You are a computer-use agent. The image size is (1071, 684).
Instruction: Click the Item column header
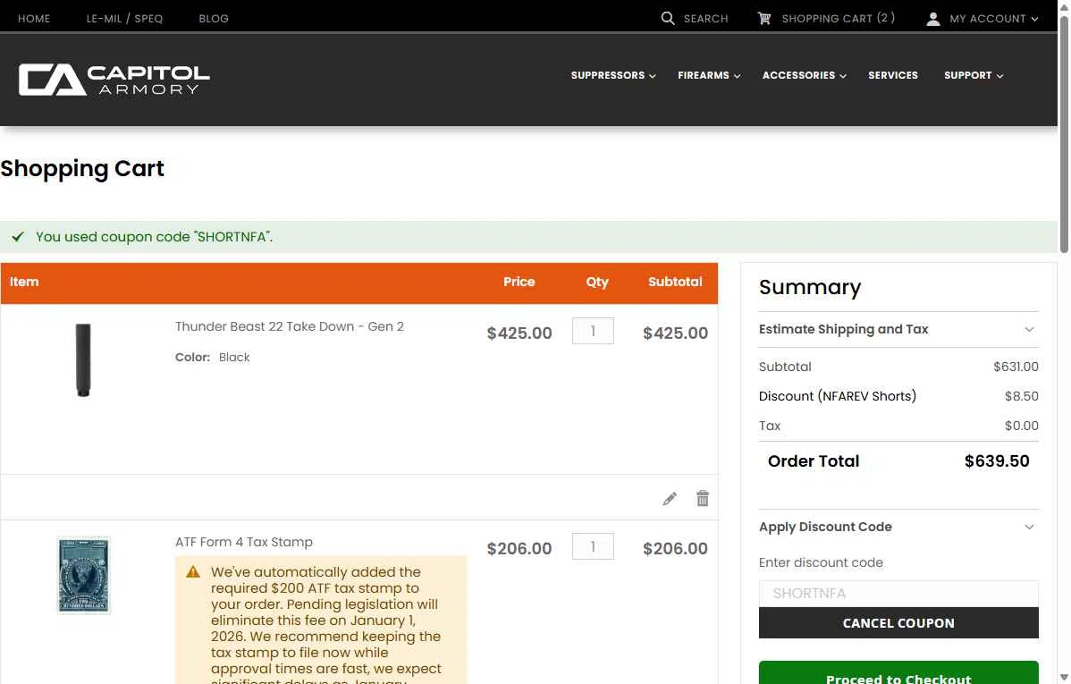[24, 282]
